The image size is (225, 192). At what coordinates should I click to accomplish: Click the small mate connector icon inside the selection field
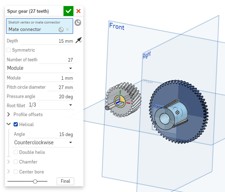click(x=61, y=30)
